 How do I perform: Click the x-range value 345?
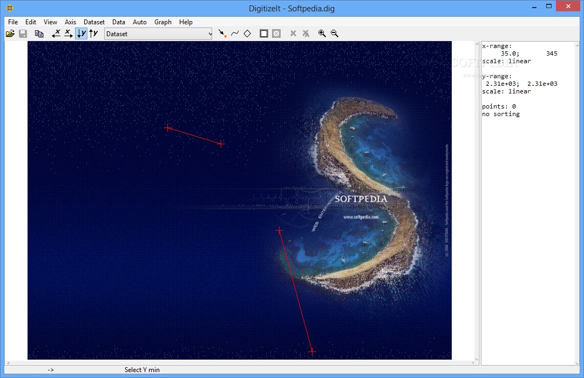[x=552, y=53]
